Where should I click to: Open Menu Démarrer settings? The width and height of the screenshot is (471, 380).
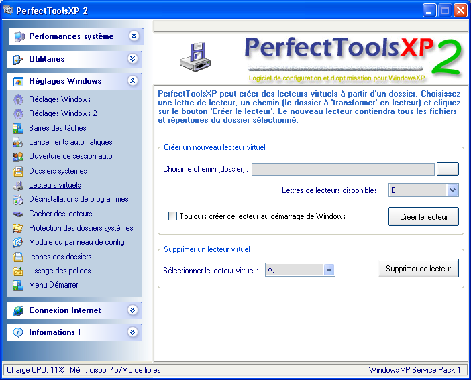pyautogui.click(x=54, y=285)
